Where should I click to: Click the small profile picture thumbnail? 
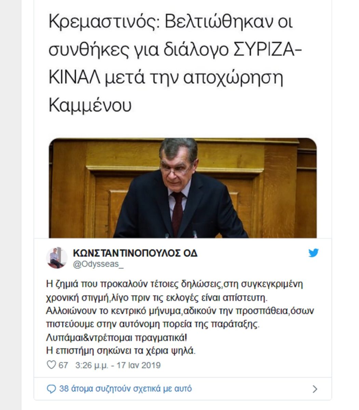pyautogui.click(x=56, y=258)
